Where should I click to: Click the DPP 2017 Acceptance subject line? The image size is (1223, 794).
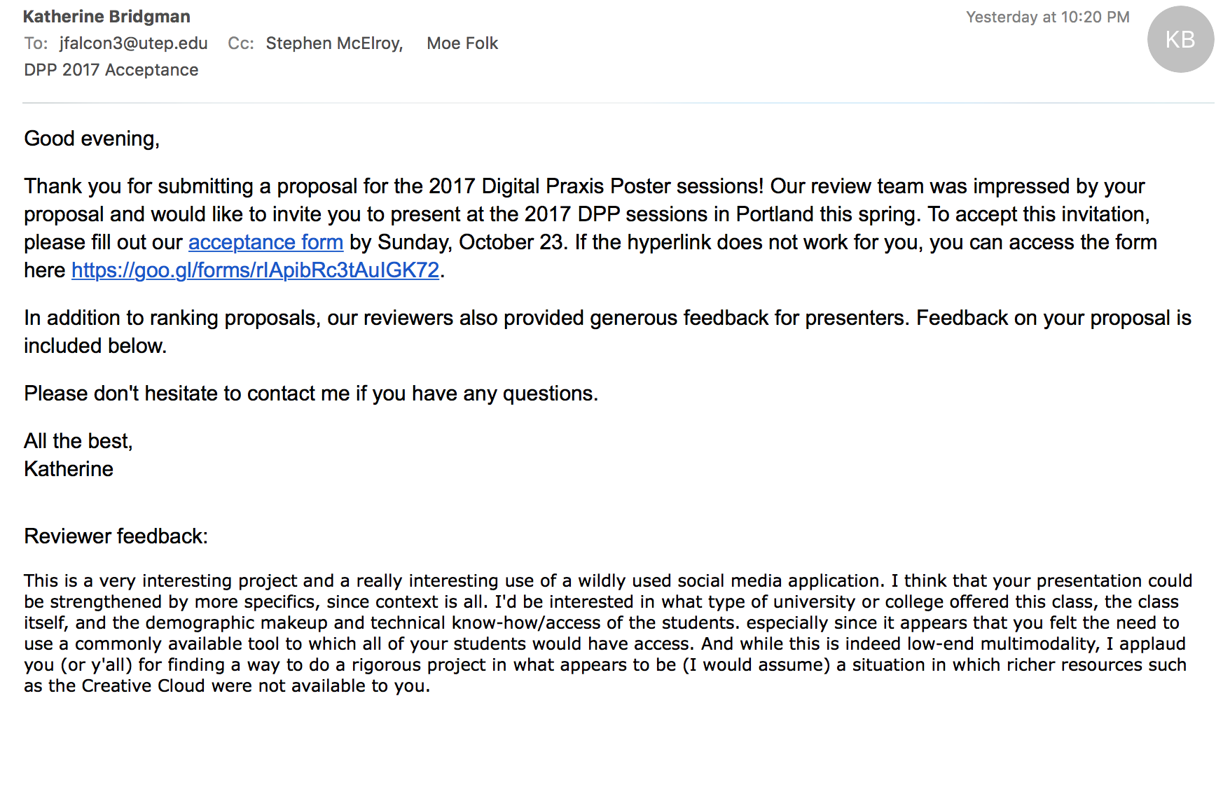(111, 70)
